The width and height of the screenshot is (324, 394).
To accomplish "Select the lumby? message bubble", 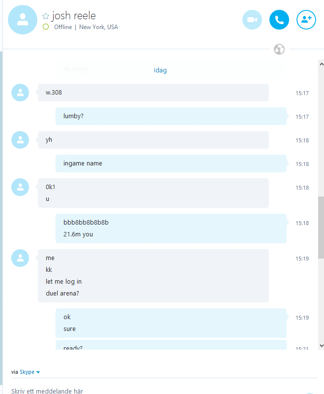I will [x=171, y=116].
